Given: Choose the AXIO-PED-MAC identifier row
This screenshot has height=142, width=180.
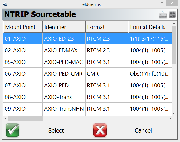Looking at the screenshot, I should pos(63,62).
